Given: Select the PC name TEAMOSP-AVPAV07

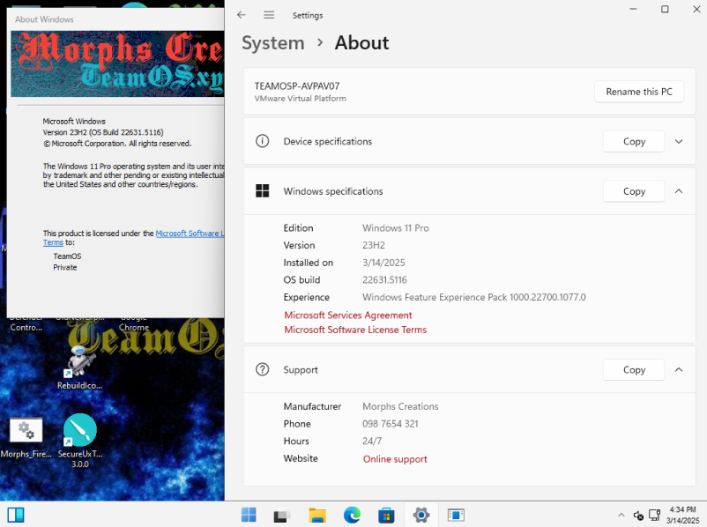Looking at the screenshot, I should pos(297,86).
